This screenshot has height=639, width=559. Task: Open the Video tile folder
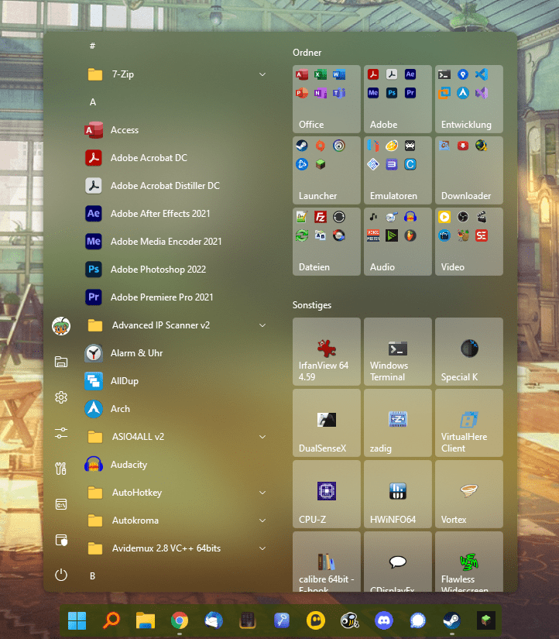point(469,242)
